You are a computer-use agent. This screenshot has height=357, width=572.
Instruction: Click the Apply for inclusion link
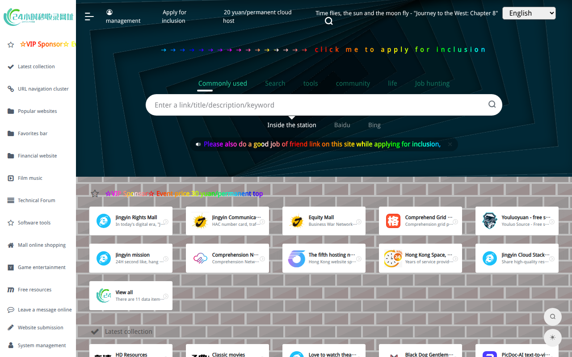click(174, 17)
